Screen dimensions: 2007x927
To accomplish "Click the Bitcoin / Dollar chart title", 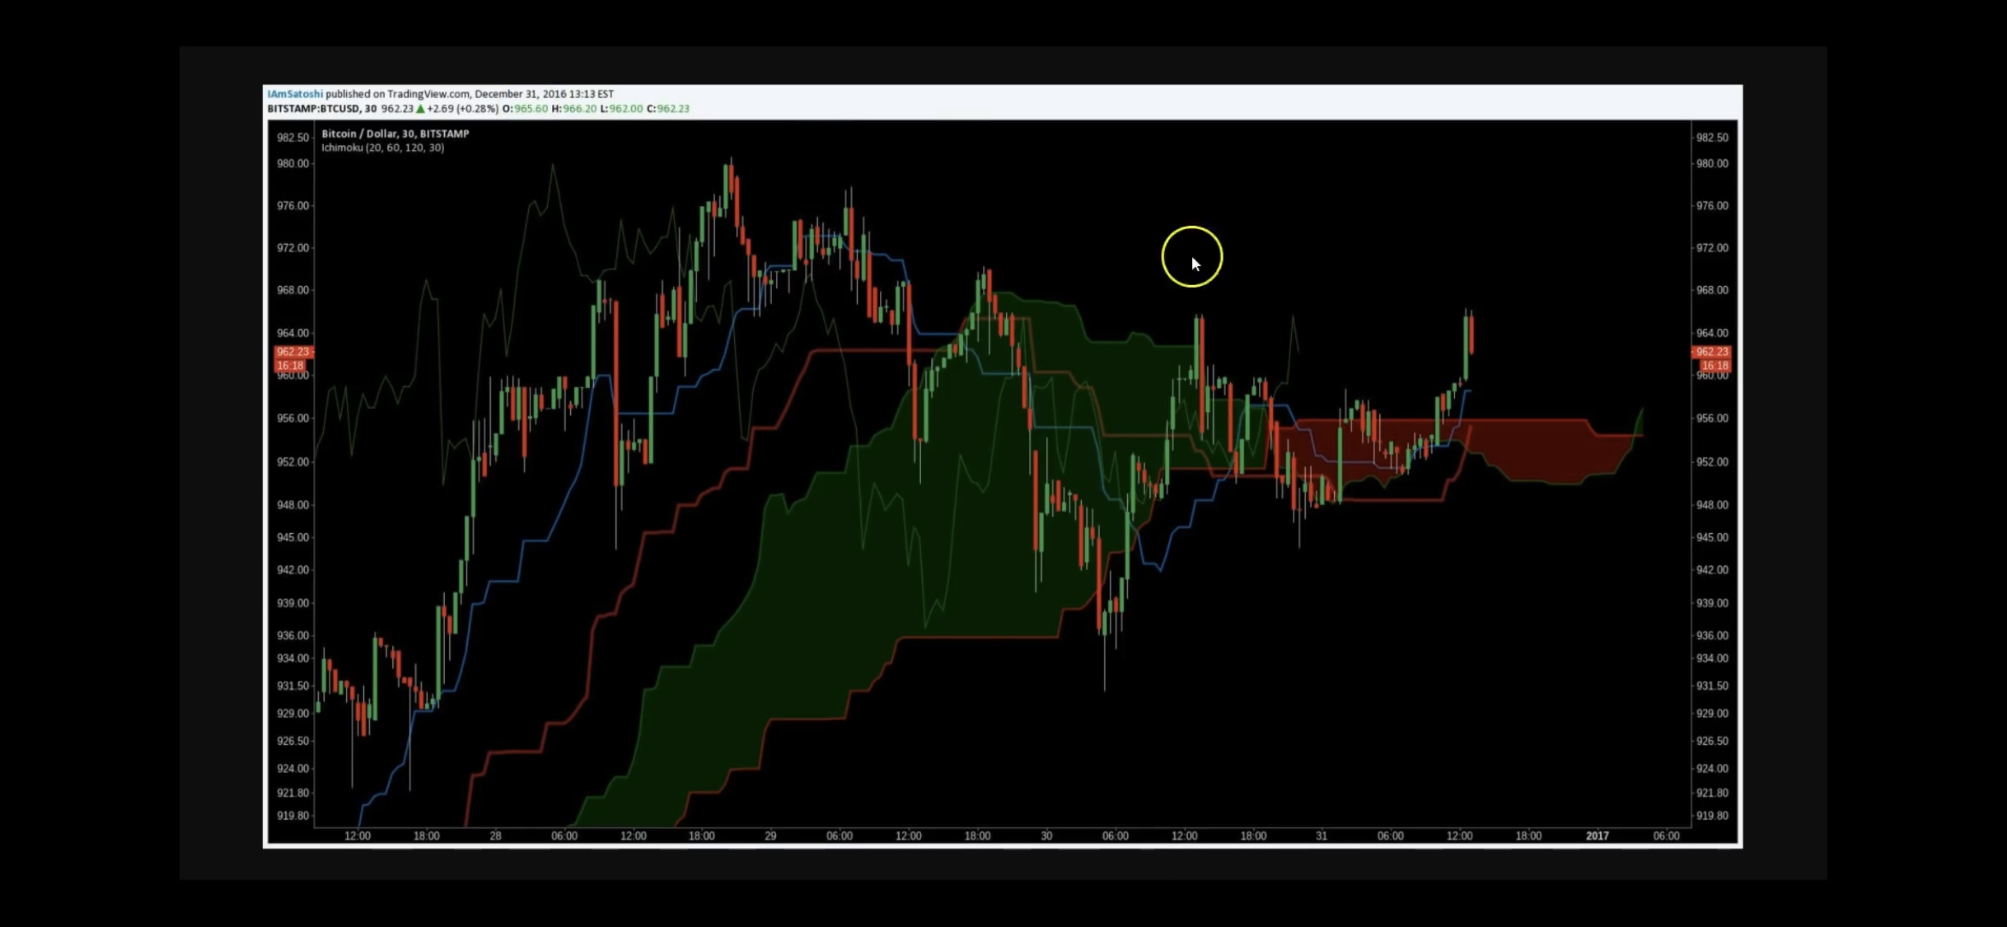I will click(x=395, y=133).
